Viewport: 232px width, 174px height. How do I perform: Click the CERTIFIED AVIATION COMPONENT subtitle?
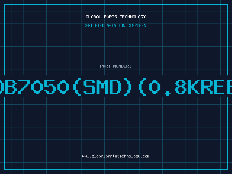tap(116, 26)
